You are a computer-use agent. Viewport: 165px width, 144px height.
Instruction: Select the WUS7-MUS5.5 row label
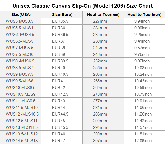[21, 48]
